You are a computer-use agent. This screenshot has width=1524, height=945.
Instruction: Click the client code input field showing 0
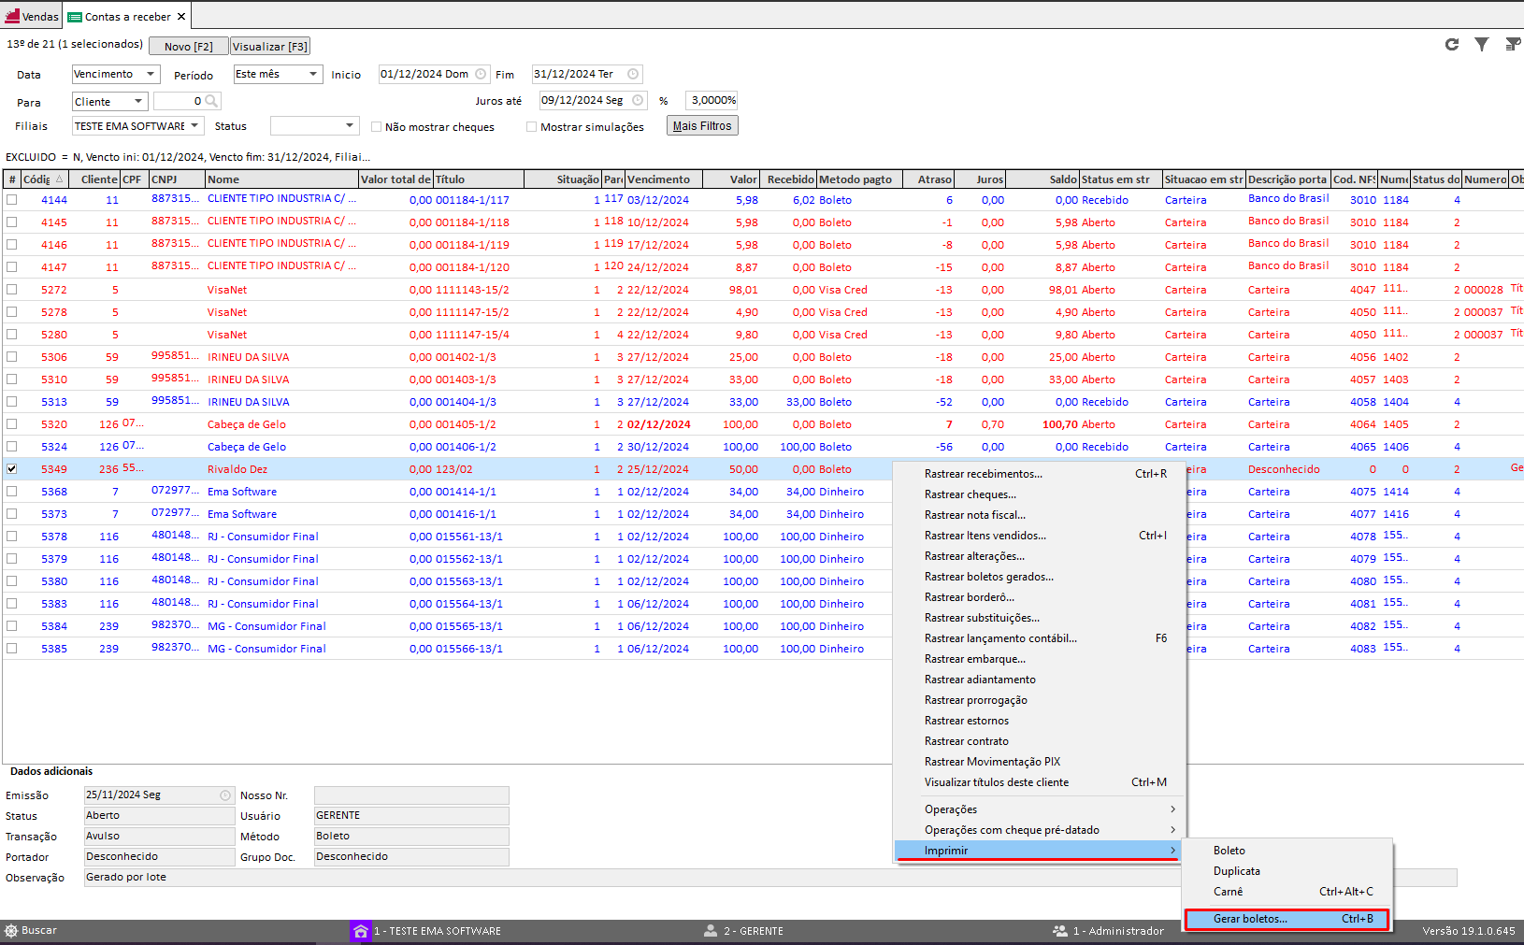pos(179,101)
